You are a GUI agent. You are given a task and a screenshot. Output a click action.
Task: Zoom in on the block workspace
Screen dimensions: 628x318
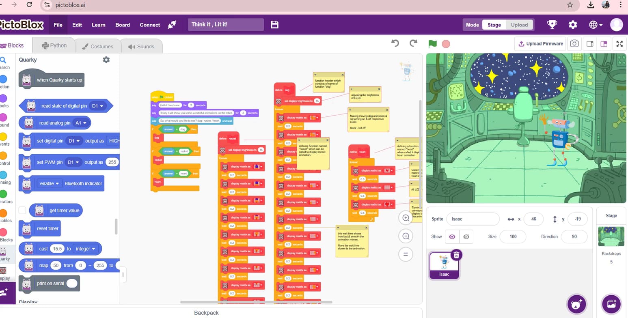click(x=406, y=218)
